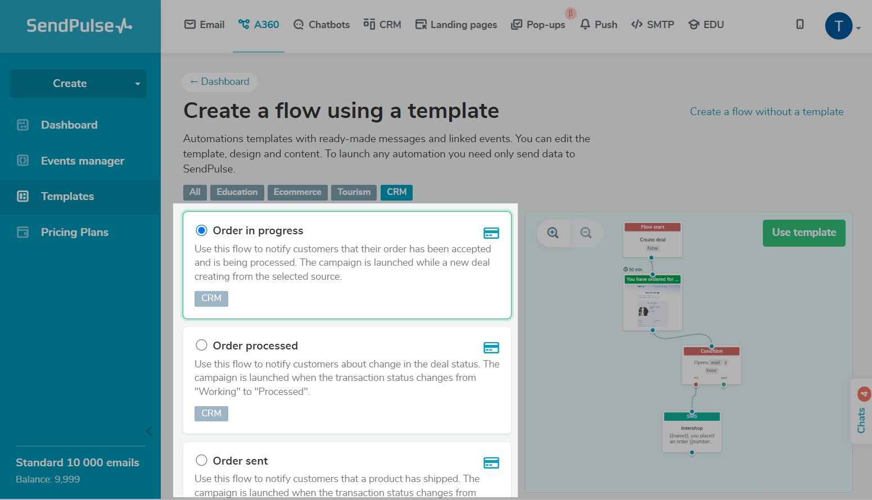
Task: Open Push notifications section
Action: [599, 25]
